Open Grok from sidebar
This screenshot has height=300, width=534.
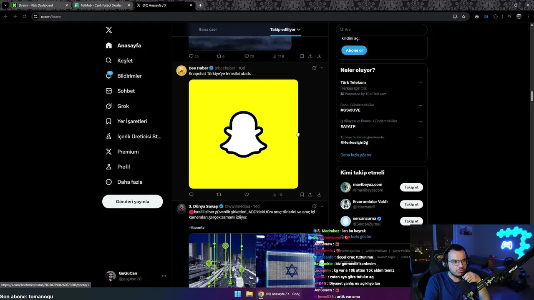(x=117, y=106)
